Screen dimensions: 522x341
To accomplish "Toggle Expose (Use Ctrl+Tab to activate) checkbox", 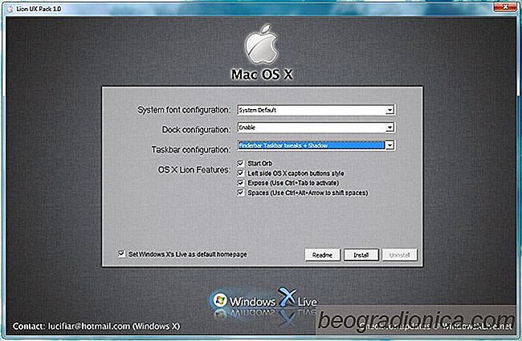I will (x=240, y=183).
